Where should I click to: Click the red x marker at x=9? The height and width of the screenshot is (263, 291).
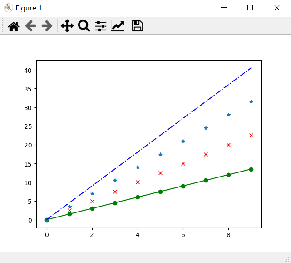[252, 136]
